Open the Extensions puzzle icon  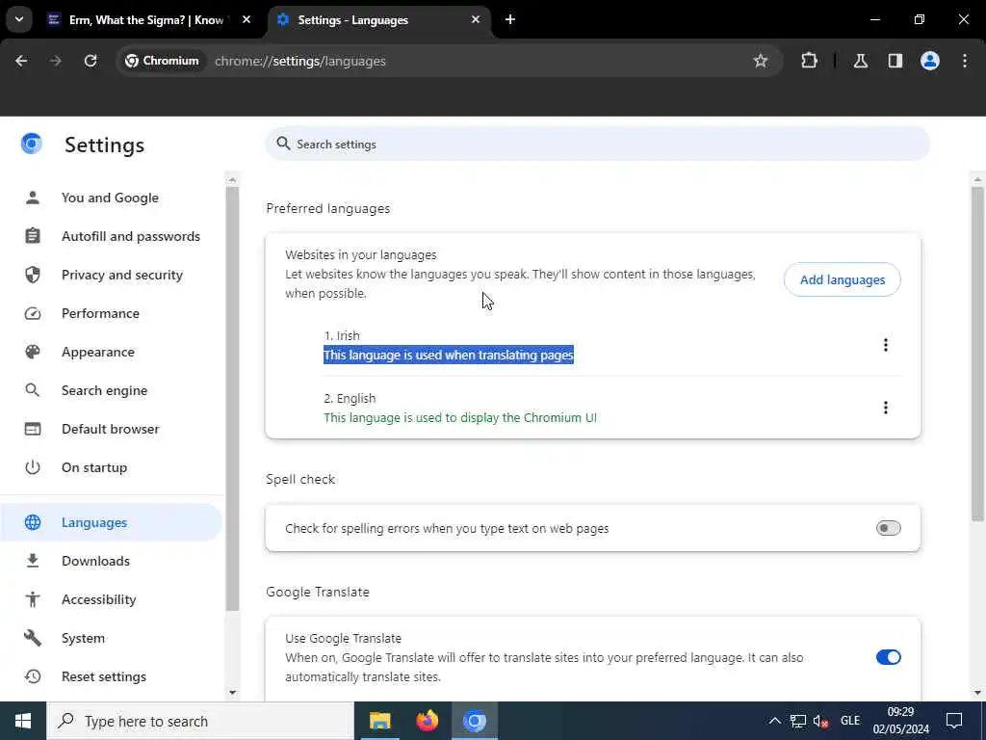pos(809,61)
